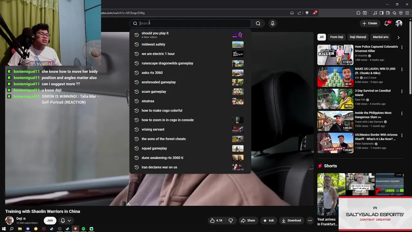Choose suggestion 'we are electric 1 hour'
Viewport: 412px width, 232px height.
pyautogui.click(x=190, y=54)
